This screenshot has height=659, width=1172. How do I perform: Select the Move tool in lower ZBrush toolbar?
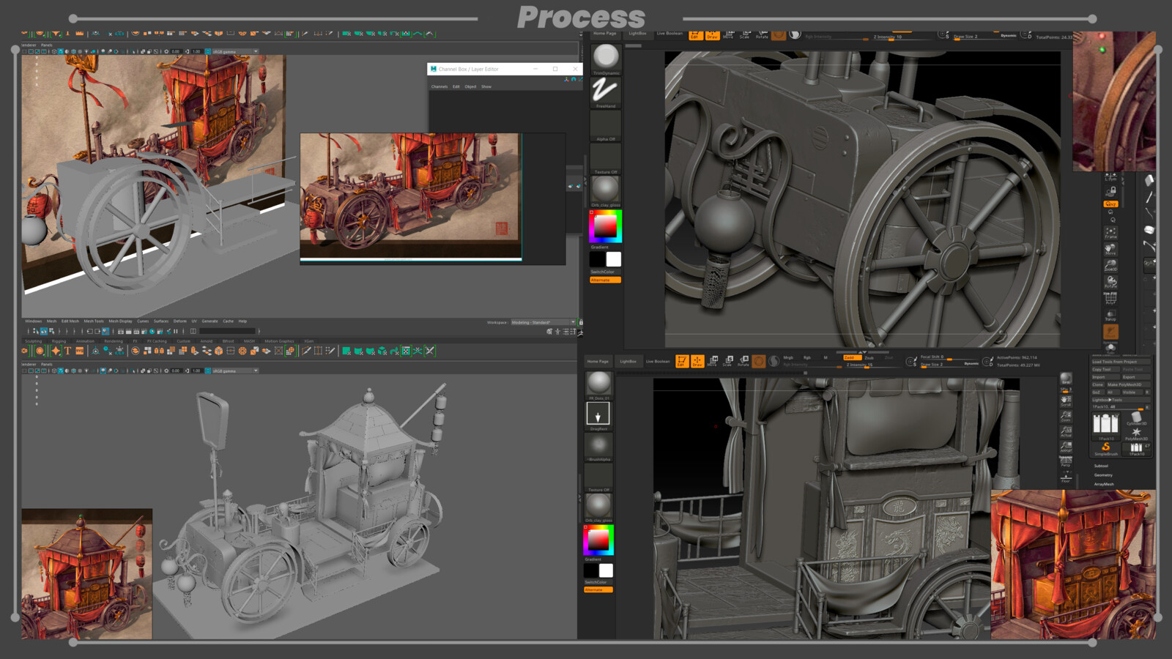(713, 361)
